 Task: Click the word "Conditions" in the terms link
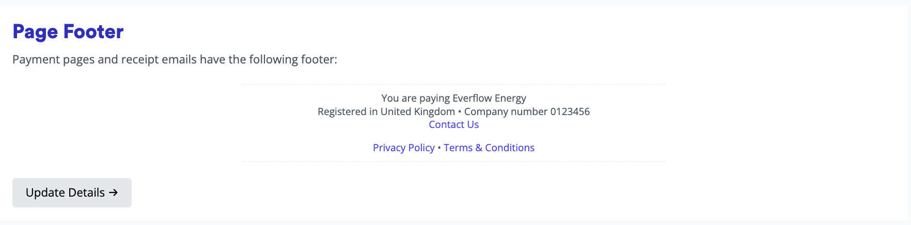[x=510, y=148]
